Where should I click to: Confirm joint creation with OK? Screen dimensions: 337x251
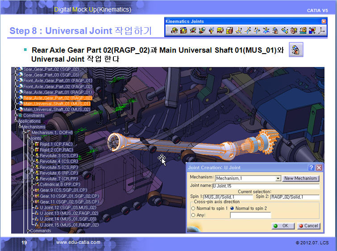282,226
